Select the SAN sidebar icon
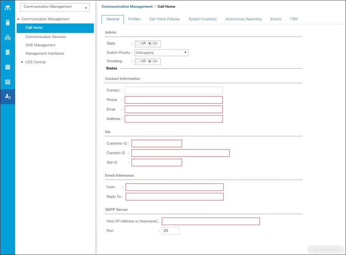Screen dimensions: 346x255 pos(7,52)
